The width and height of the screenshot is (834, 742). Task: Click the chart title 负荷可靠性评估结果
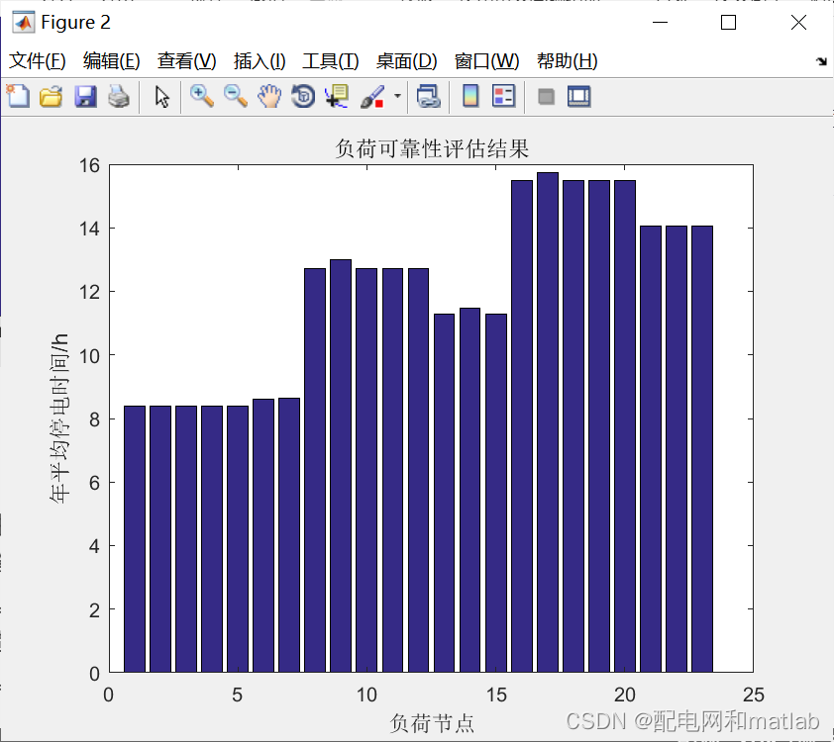click(x=432, y=148)
